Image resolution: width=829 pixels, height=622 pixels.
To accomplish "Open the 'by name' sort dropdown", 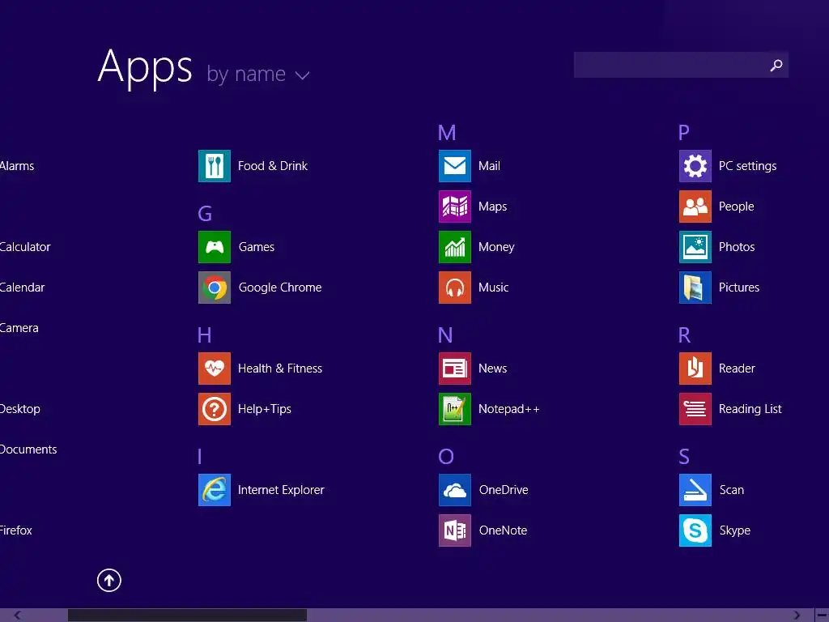I will click(258, 75).
